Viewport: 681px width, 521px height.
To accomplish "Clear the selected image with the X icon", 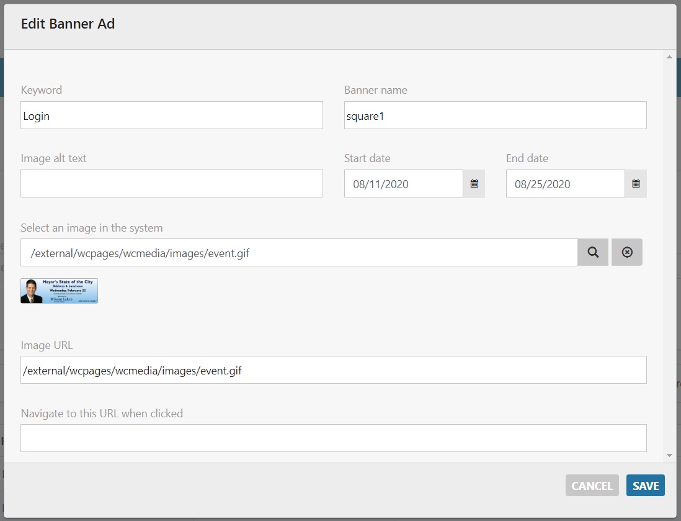I will coord(626,252).
